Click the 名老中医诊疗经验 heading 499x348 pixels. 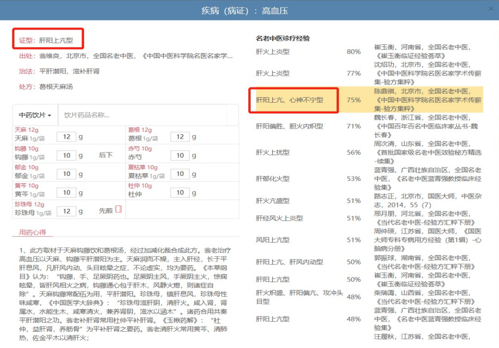pos(283,38)
